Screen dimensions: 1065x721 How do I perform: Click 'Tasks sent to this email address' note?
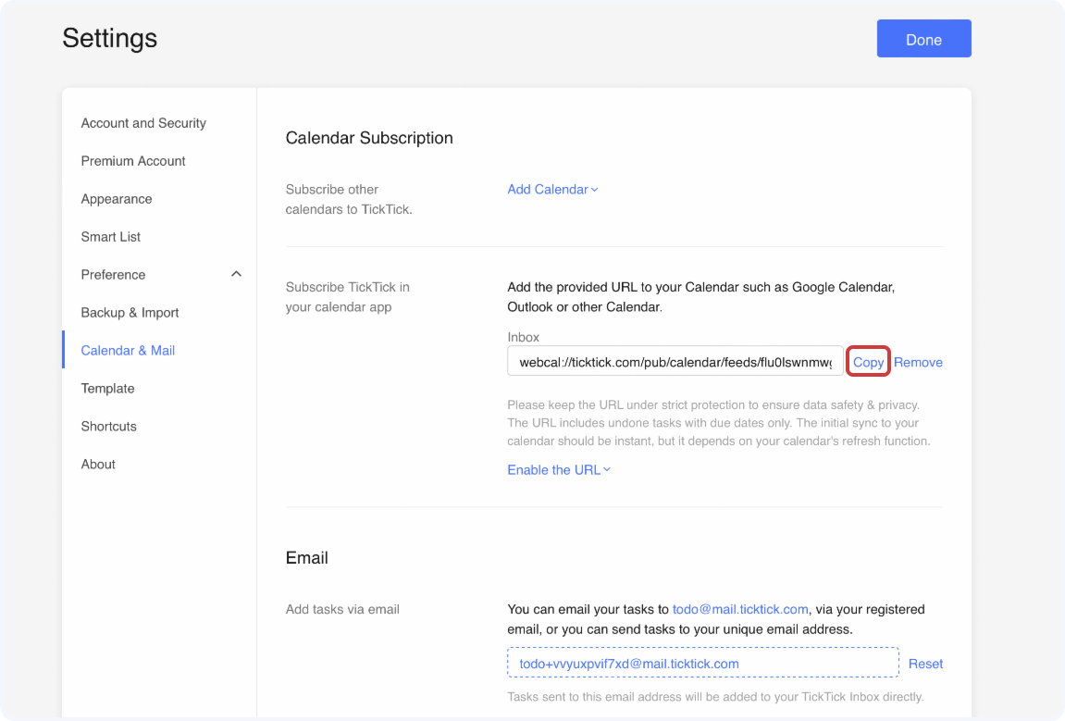(x=715, y=697)
